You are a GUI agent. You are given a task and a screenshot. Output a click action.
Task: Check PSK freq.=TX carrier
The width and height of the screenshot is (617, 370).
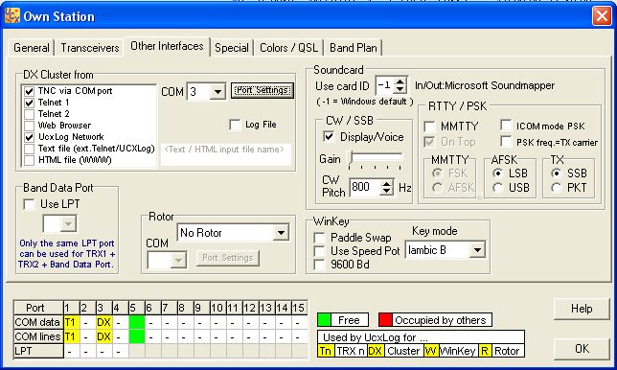(x=506, y=141)
